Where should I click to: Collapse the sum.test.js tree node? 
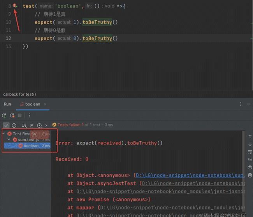tap(9, 139)
